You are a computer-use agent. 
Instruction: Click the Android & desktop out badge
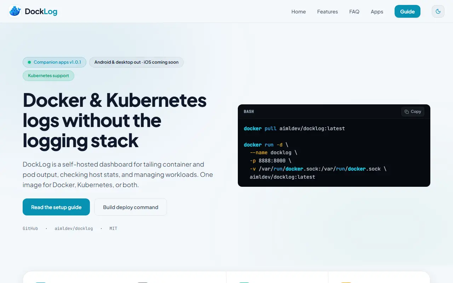pos(136,62)
